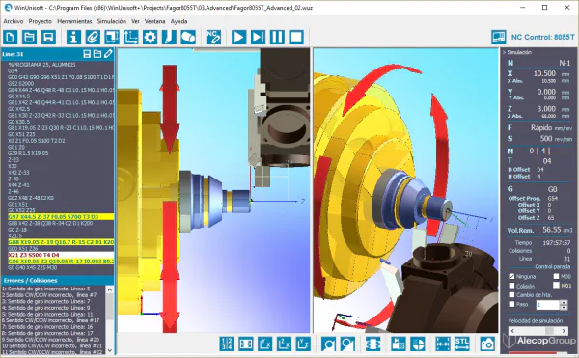Pause the simulation
Viewport: 579px width, 358px height.
(x=277, y=38)
